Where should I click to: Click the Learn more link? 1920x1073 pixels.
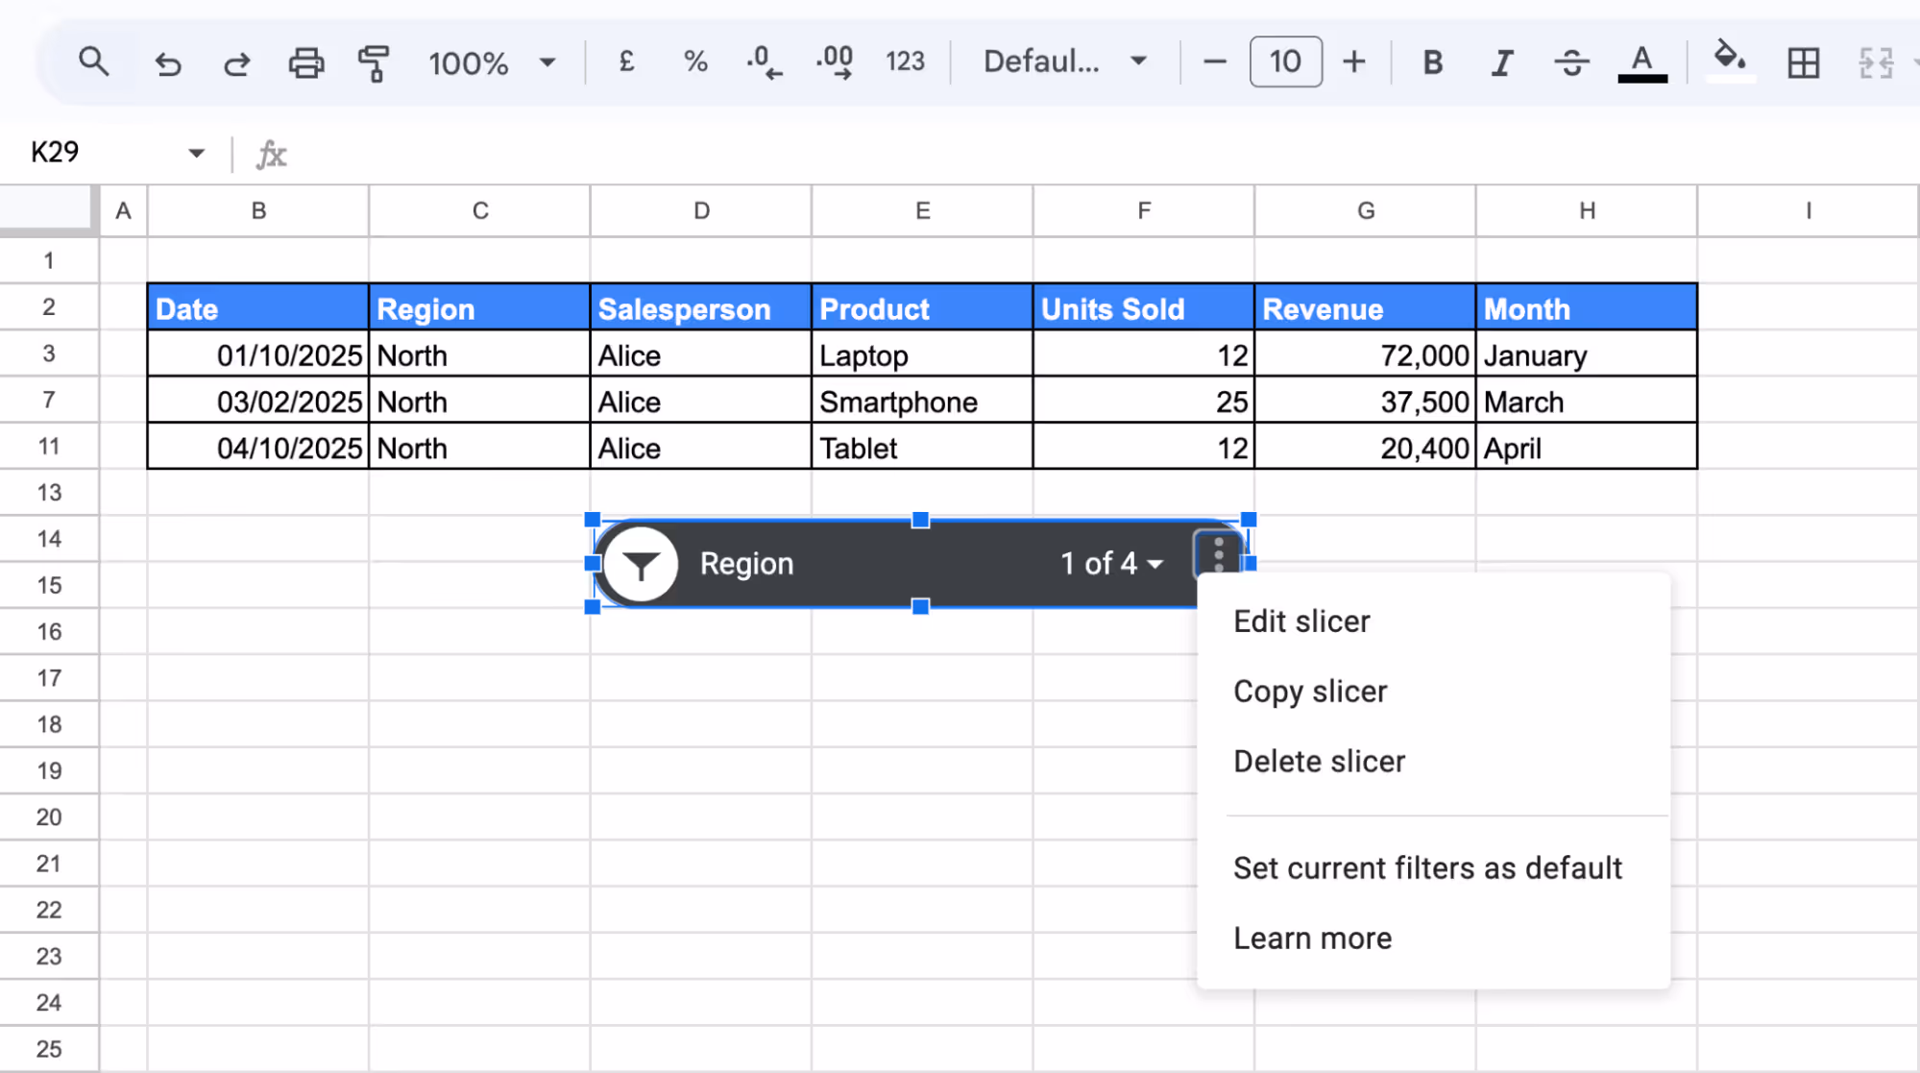tap(1312, 938)
